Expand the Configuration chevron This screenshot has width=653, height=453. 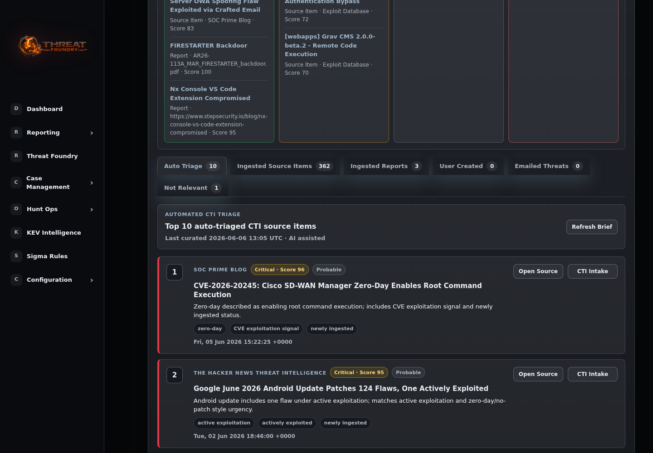[92, 280]
